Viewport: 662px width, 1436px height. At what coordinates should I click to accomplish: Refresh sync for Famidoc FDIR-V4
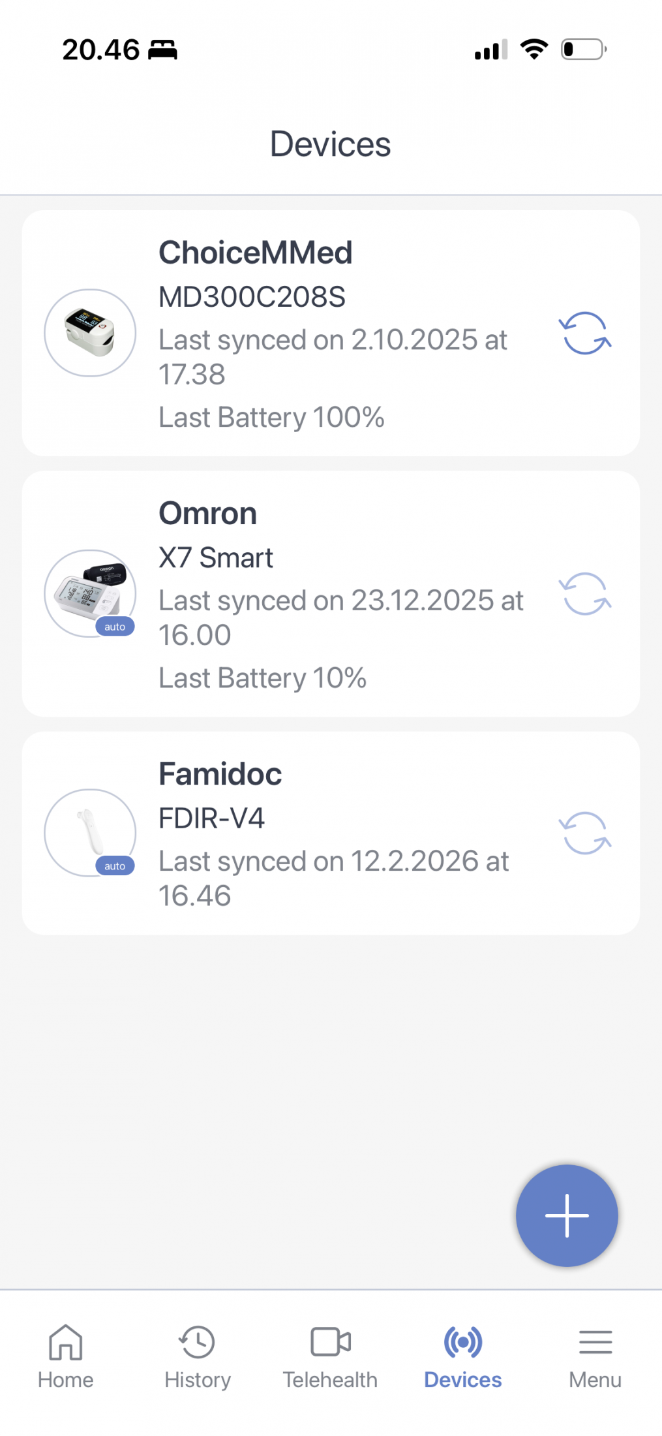click(585, 833)
